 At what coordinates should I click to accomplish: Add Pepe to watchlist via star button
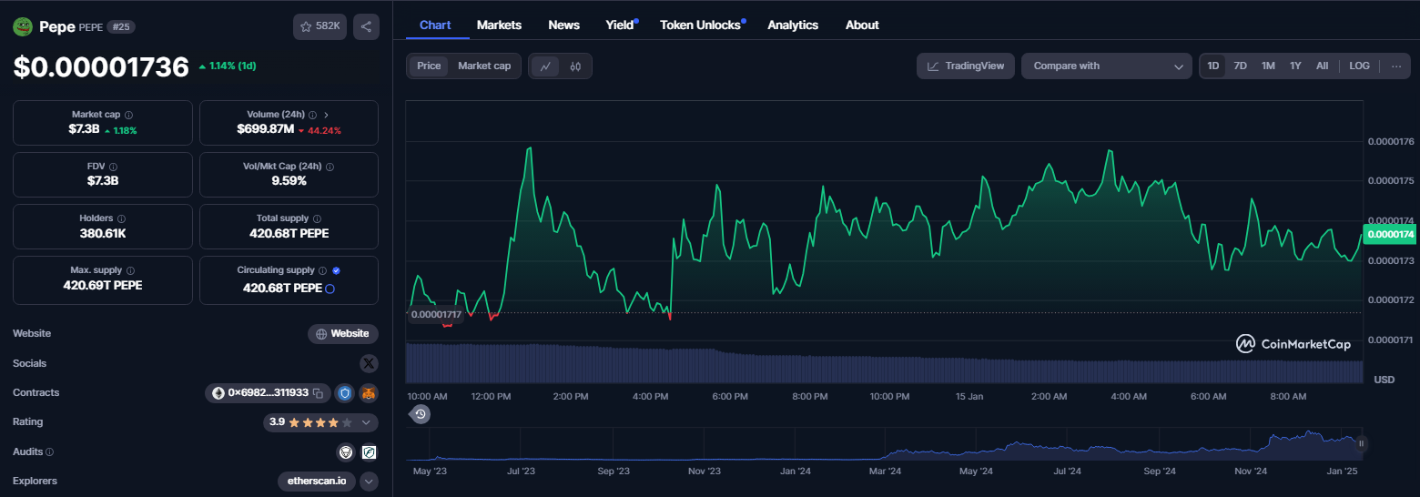(x=319, y=26)
